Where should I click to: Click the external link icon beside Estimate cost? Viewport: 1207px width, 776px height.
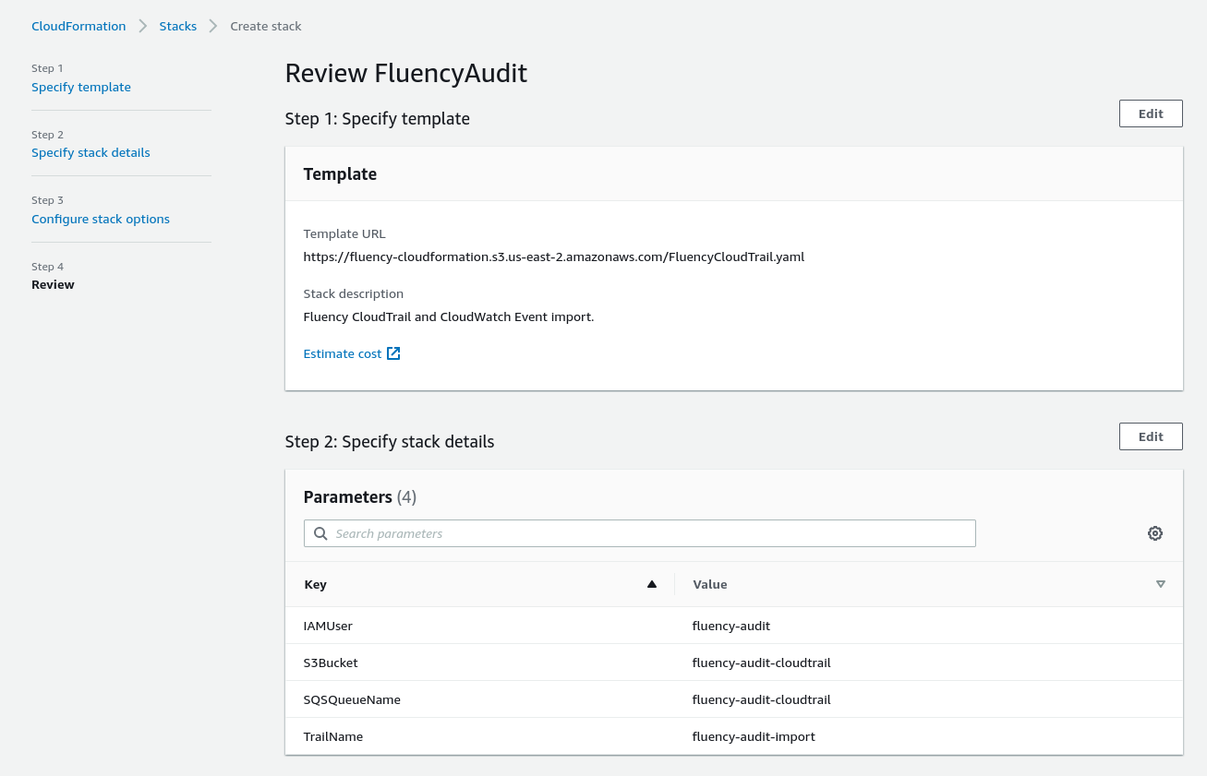pyautogui.click(x=393, y=353)
